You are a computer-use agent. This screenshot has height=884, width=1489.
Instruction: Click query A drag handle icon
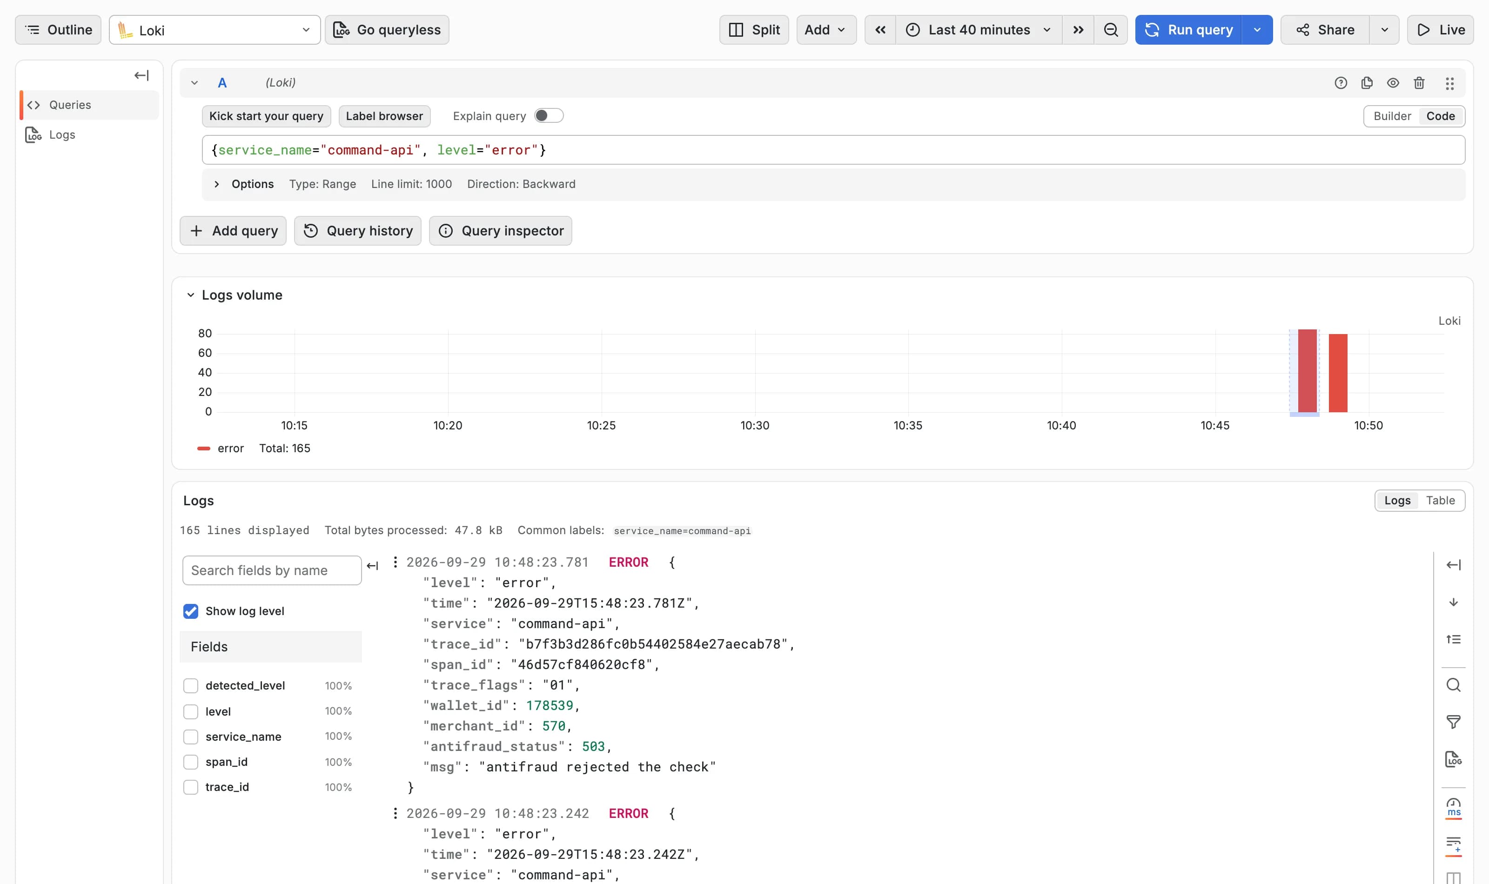pyautogui.click(x=1450, y=83)
